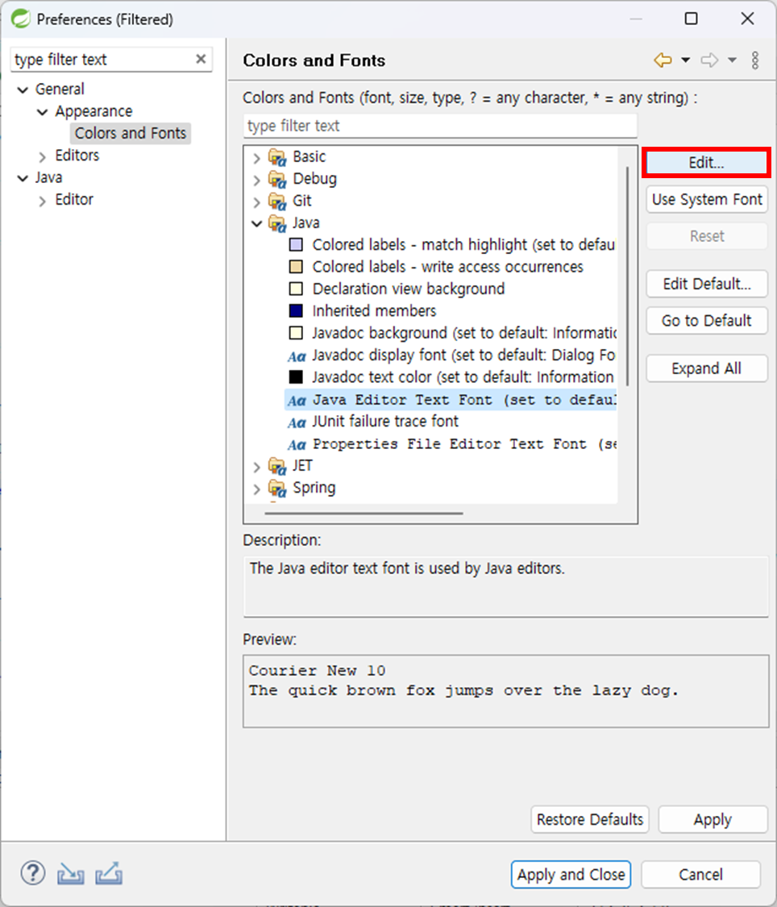Screen dimensions: 777x907
Task: Click Use System Font button
Action: pos(706,200)
